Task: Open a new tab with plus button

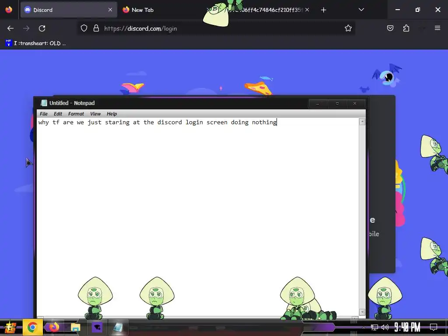Action: [x=323, y=10]
